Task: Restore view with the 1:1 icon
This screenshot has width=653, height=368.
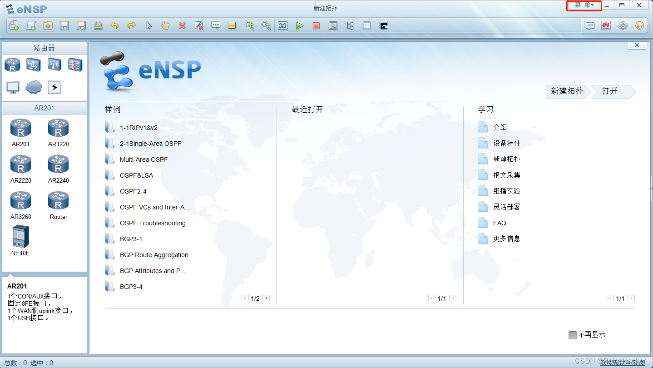Action: [282, 25]
